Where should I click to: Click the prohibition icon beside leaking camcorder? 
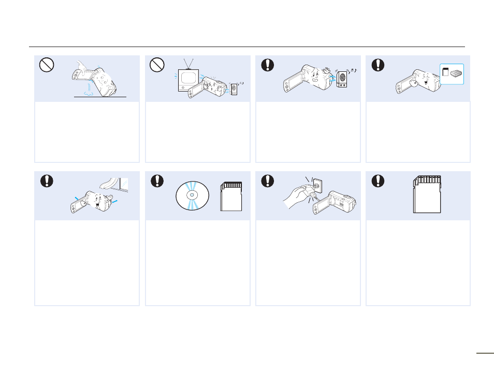coord(47,65)
